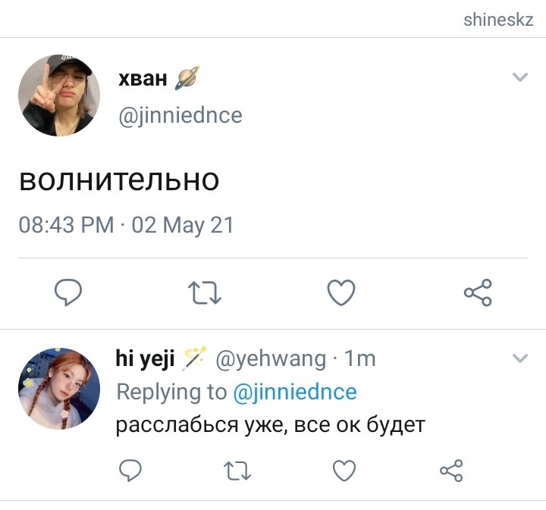Viewport: 546px width, 510px height.
Task: Like the main tweet with heart icon
Action: tap(341, 293)
